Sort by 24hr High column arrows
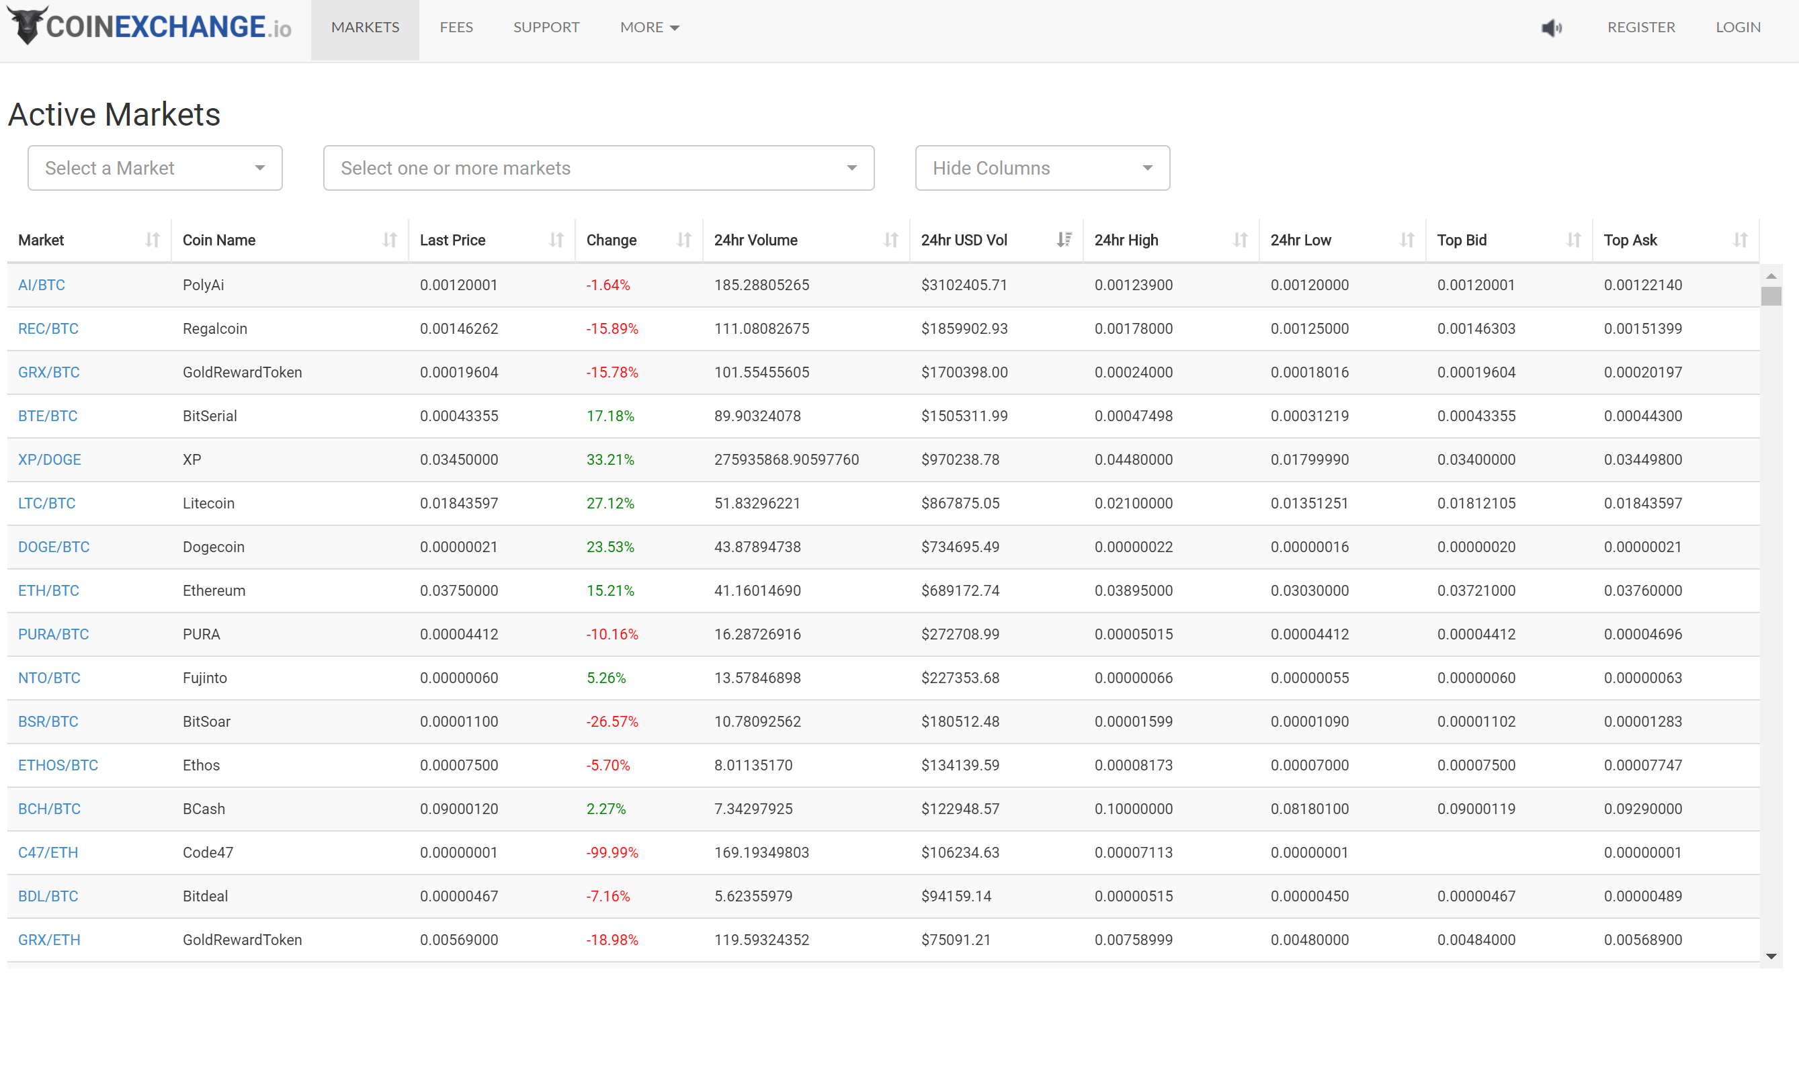 (x=1240, y=240)
